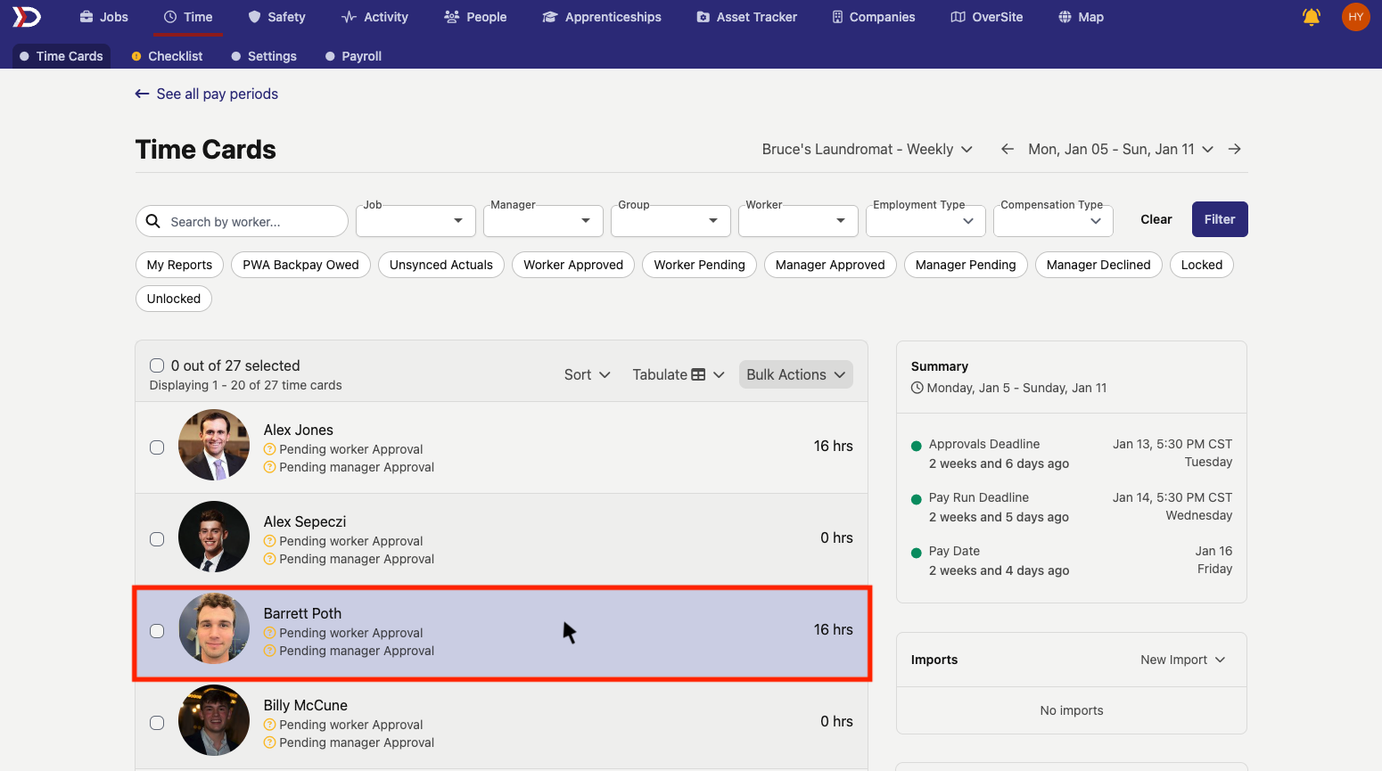
Task: Check the box for Alex Jones
Action: tap(157, 447)
